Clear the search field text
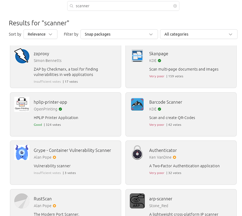Screen dimensions: 242x216 pos(175,6)
